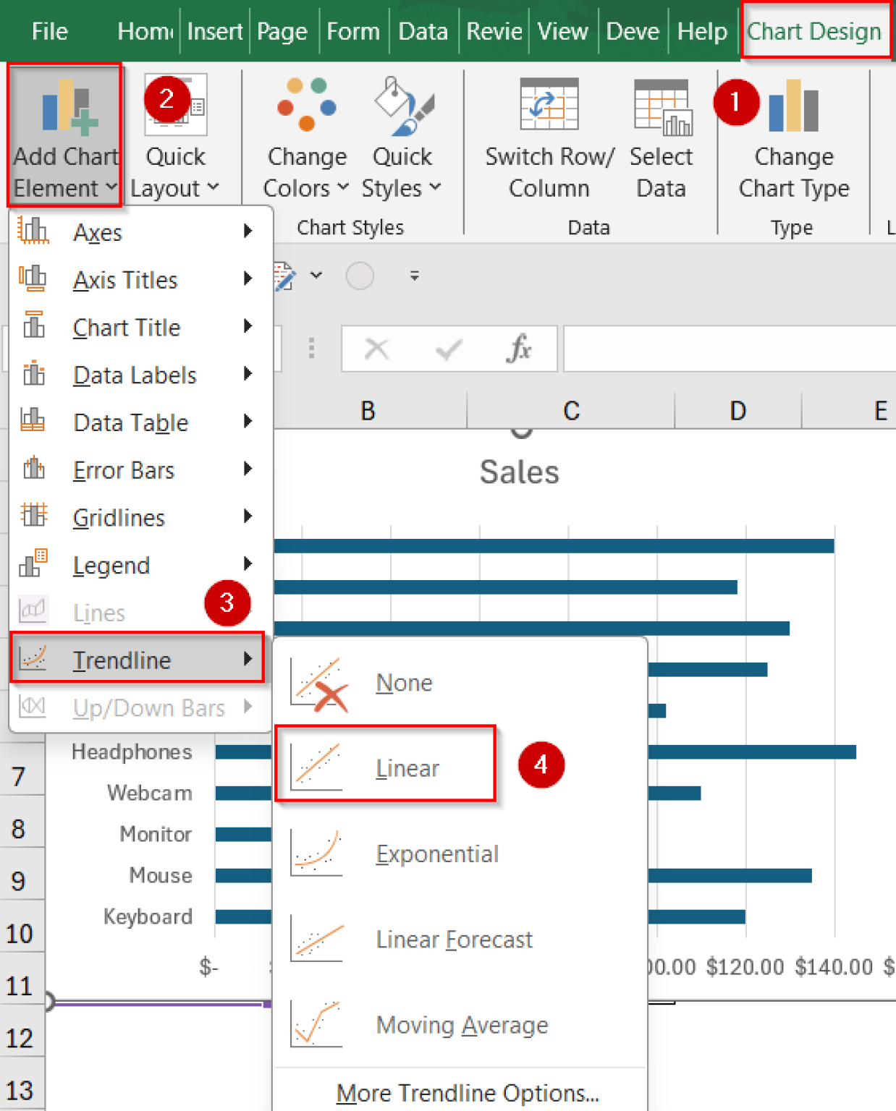Click inside the formula bar
Image resolution: width=896 pixels, height=1111 pixels.
(724, 348)
